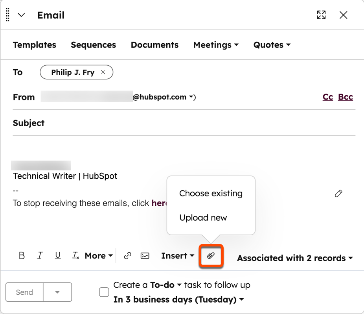Expand the More formatting options dropdown
The width and height of the screenshot is (364, 314).
click(x=98, y=255)
